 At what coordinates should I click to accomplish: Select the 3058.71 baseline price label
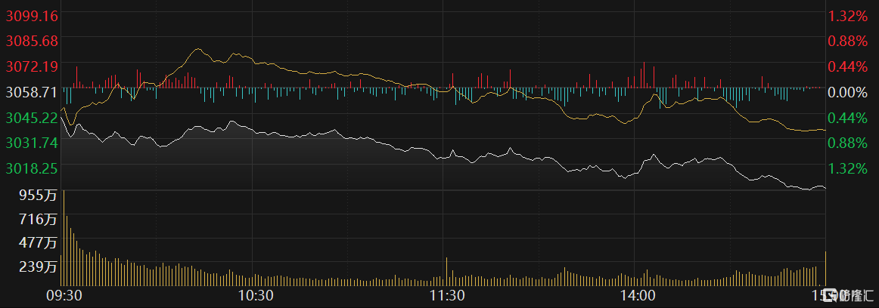[31, 92]
